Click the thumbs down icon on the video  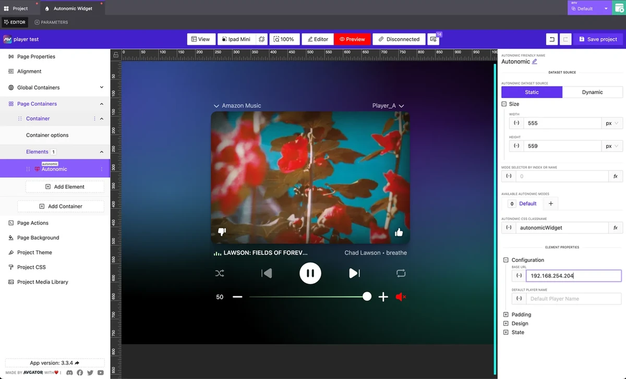[222, 231]
